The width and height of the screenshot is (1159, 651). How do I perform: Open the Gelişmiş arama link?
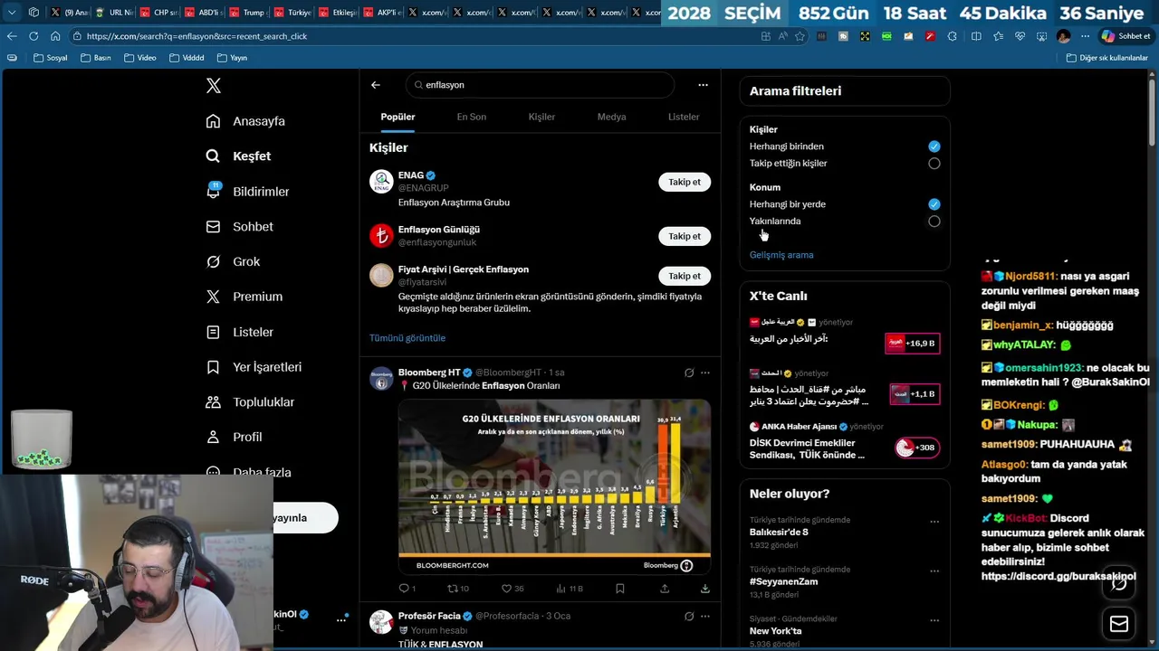coord(781,255)
